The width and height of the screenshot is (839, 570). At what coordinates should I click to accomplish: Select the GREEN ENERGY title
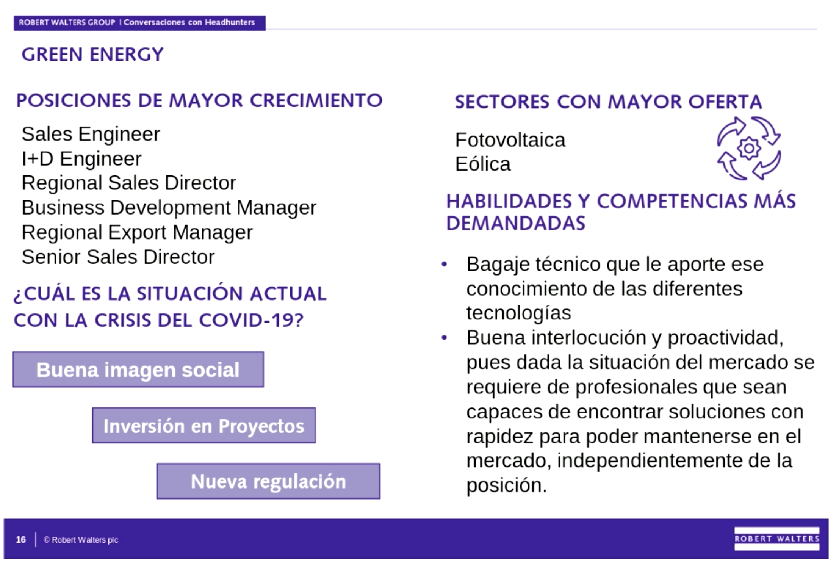(x=93, y=54)
